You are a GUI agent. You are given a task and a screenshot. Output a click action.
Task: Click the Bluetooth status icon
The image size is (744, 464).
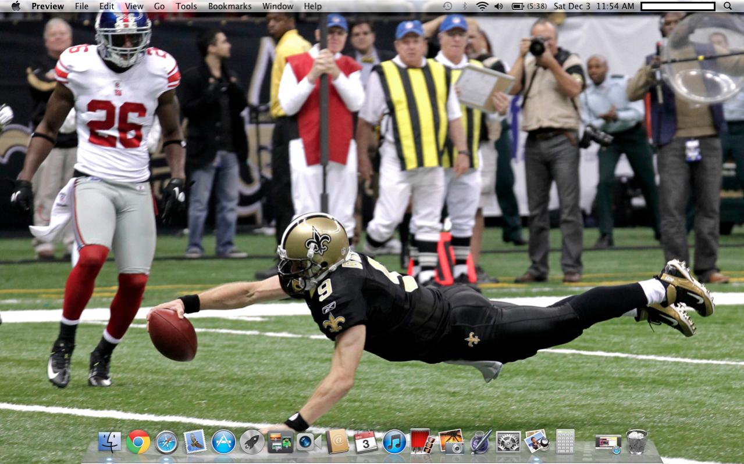tap(464, 6)
